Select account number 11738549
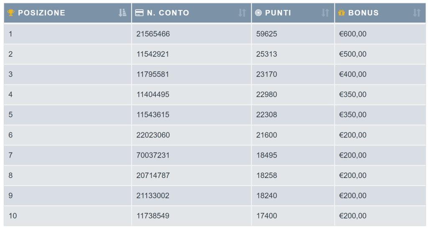 [x=153, y=216]
